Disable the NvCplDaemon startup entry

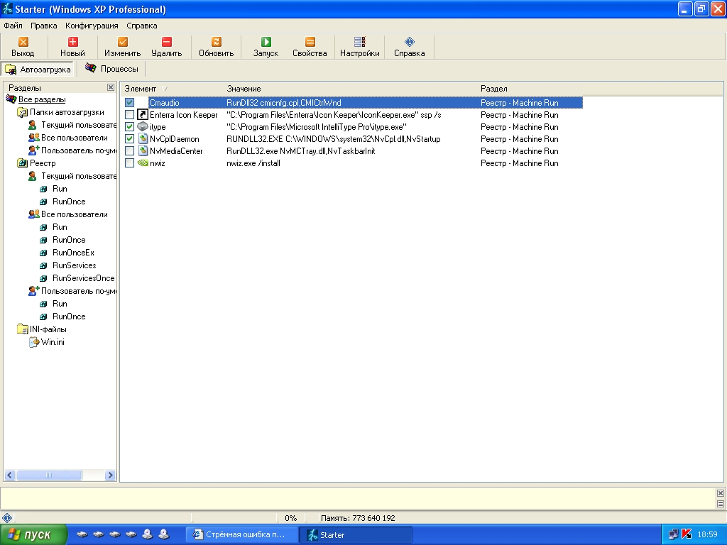pyautogui.click(x=129, y=138)
